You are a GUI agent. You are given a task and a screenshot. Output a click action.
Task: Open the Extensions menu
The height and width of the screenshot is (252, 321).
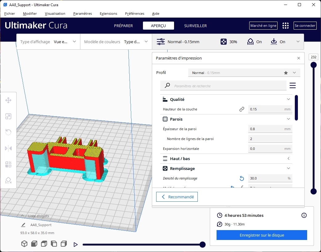[108, 14]
